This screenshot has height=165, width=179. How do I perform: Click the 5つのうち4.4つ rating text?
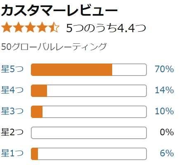point(106,28)
